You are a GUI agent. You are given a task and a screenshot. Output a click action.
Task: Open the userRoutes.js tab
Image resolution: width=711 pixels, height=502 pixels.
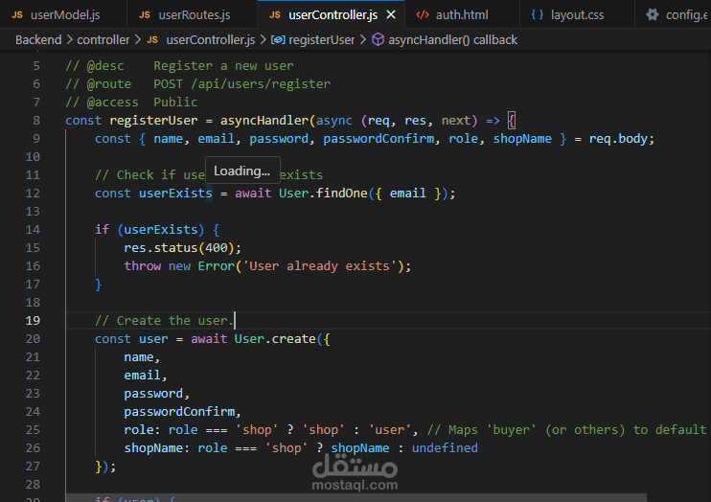193,15
